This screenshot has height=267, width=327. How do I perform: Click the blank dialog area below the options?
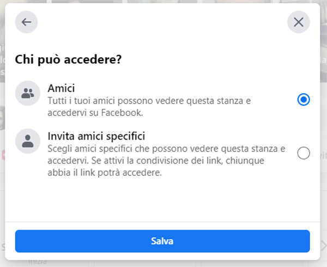pos(162,199)
